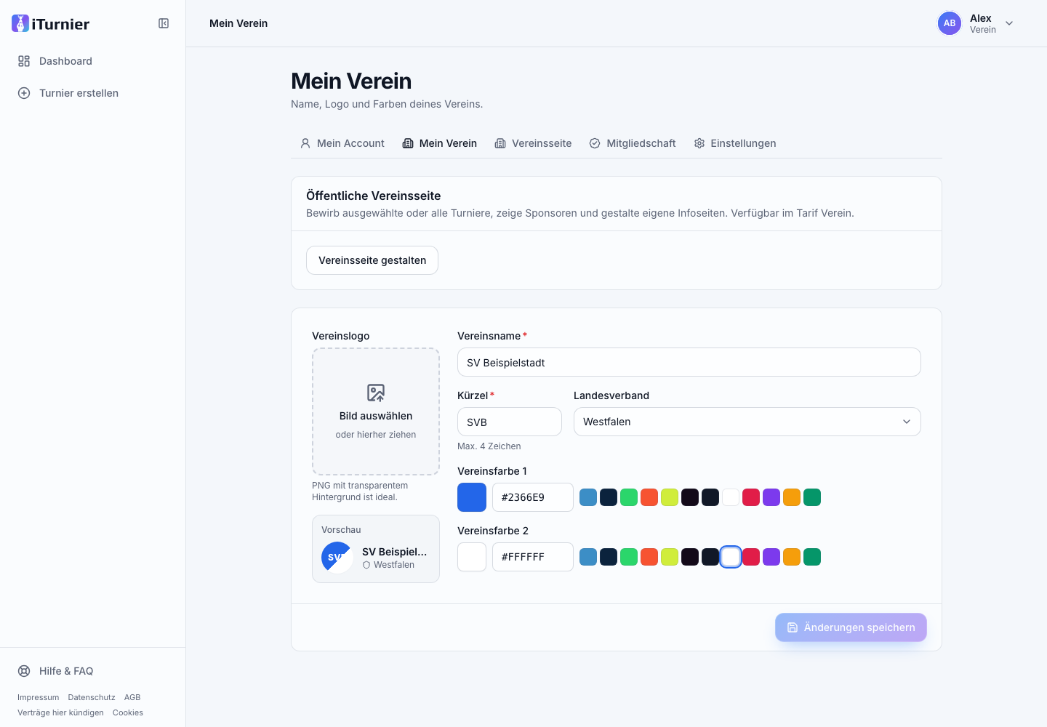This screenshot has width=1047, height=727.
Task: Pick the amber orange swatch for Vereinsfarbe 2
Action: (x=792, y=557)
